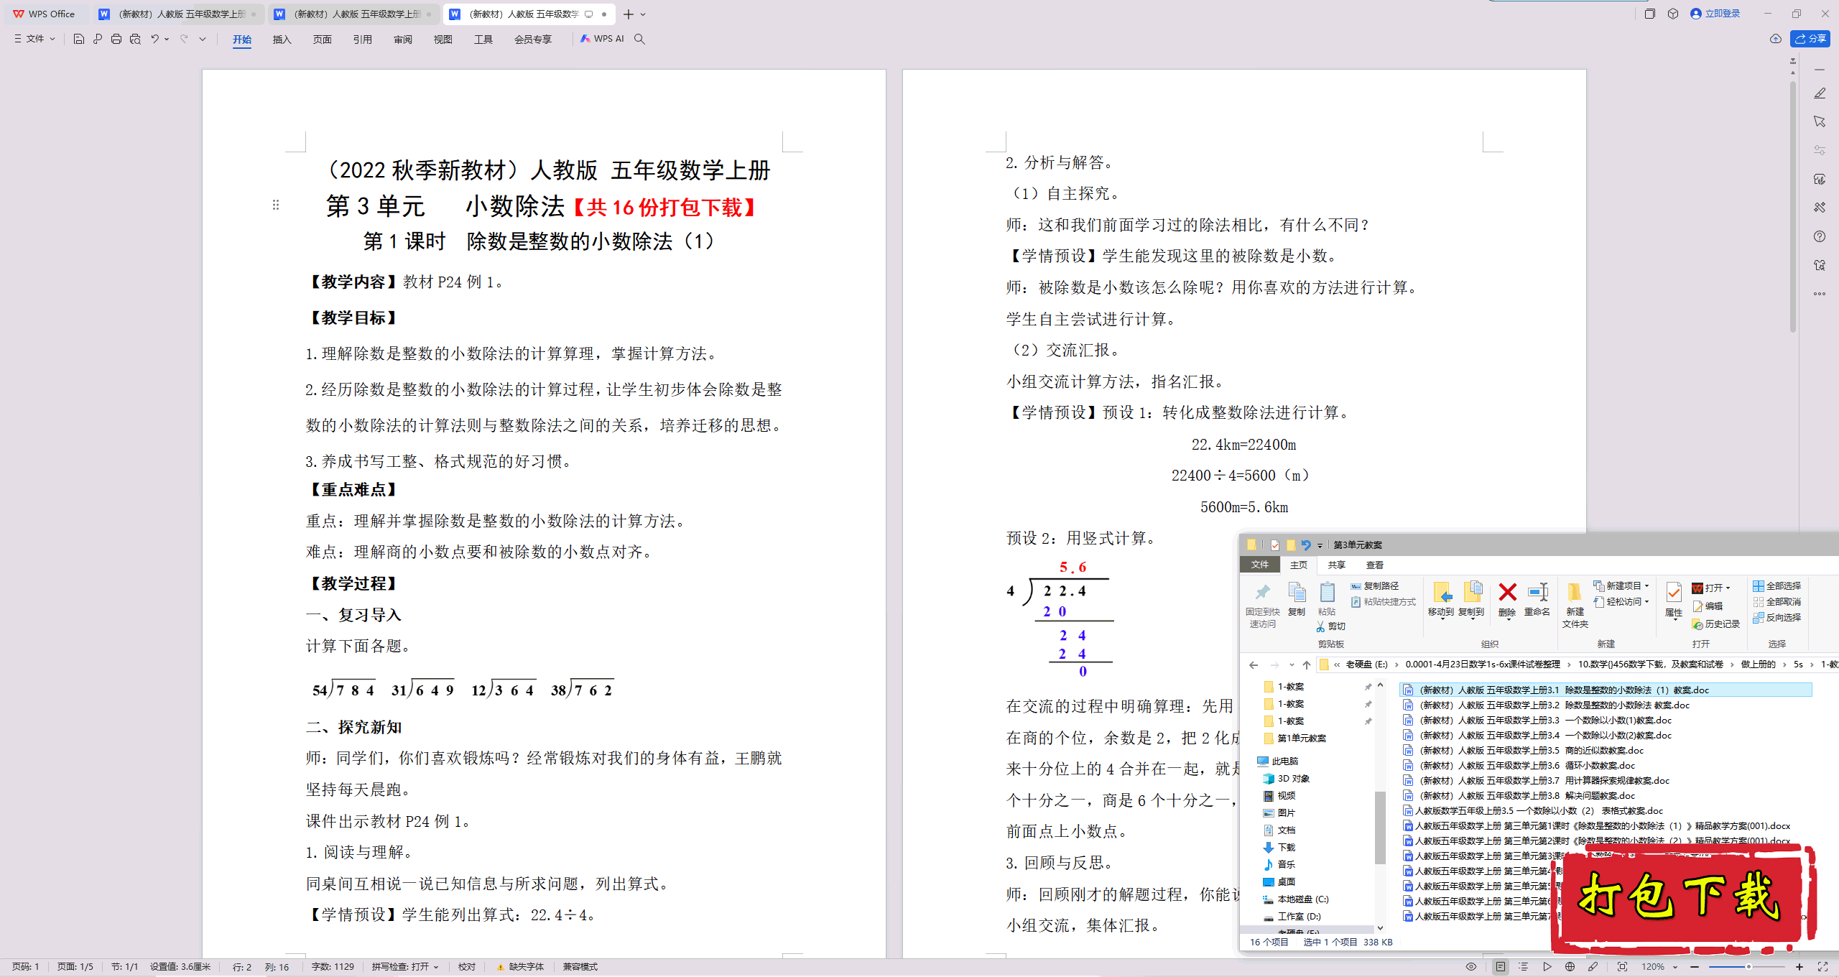Click the Up arrow in Explorer navigation
1839x977 pixels.
(x=1307, y=665)
